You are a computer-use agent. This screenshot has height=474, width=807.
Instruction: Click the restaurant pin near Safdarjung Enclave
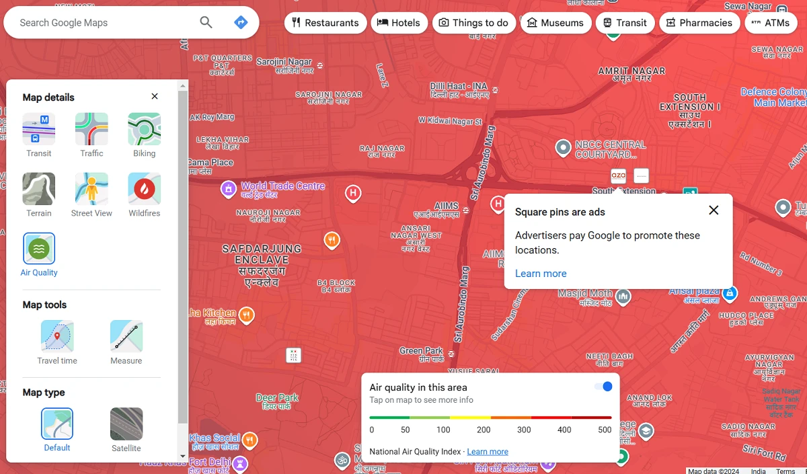click(331, 240)
